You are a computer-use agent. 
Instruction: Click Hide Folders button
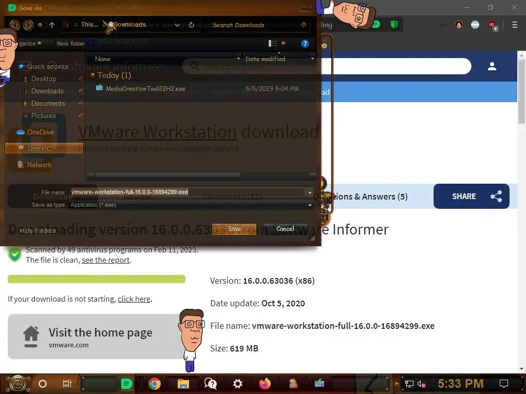37,230
